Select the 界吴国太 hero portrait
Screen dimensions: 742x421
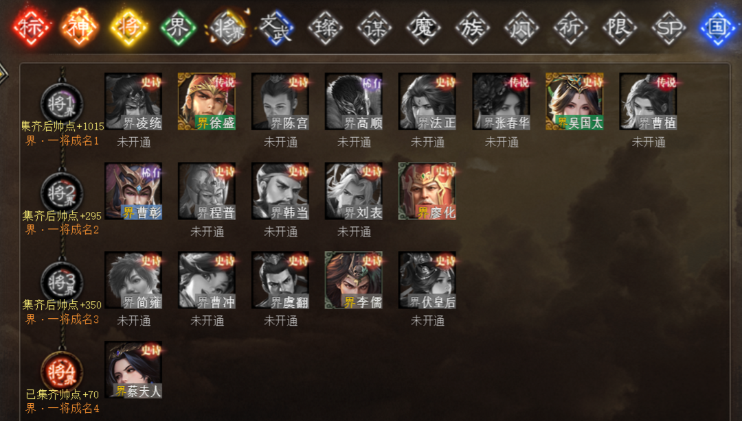(574, 101)
